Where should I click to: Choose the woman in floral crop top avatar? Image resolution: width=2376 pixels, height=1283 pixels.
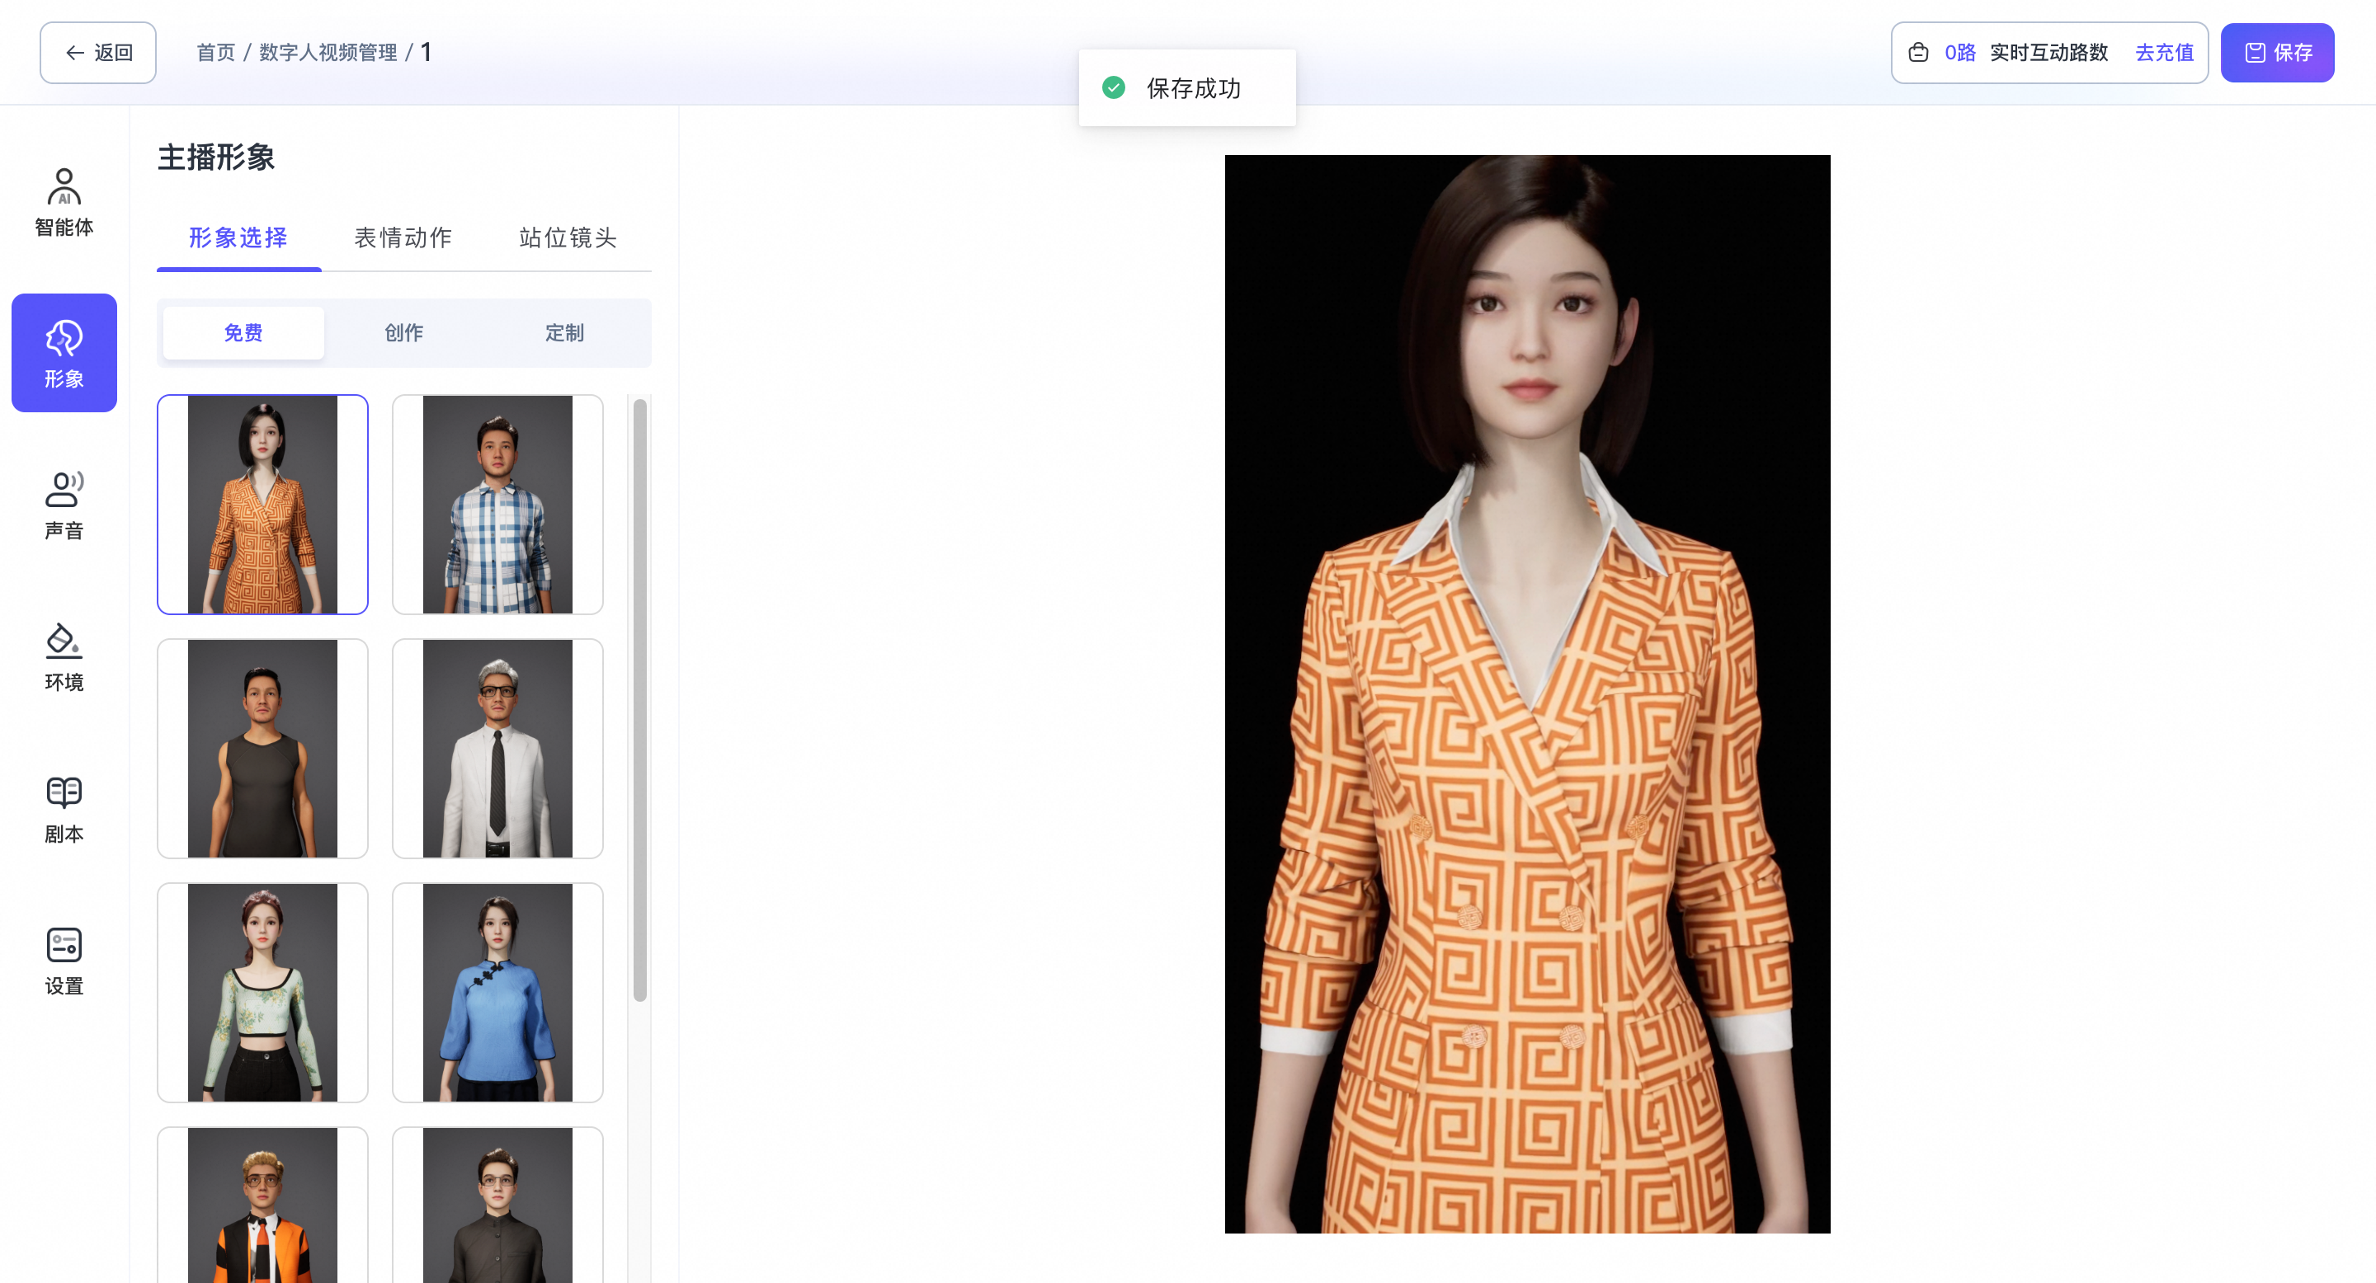click(x=263, y=993)
